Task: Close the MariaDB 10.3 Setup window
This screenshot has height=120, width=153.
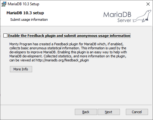Action: point(148,4)
